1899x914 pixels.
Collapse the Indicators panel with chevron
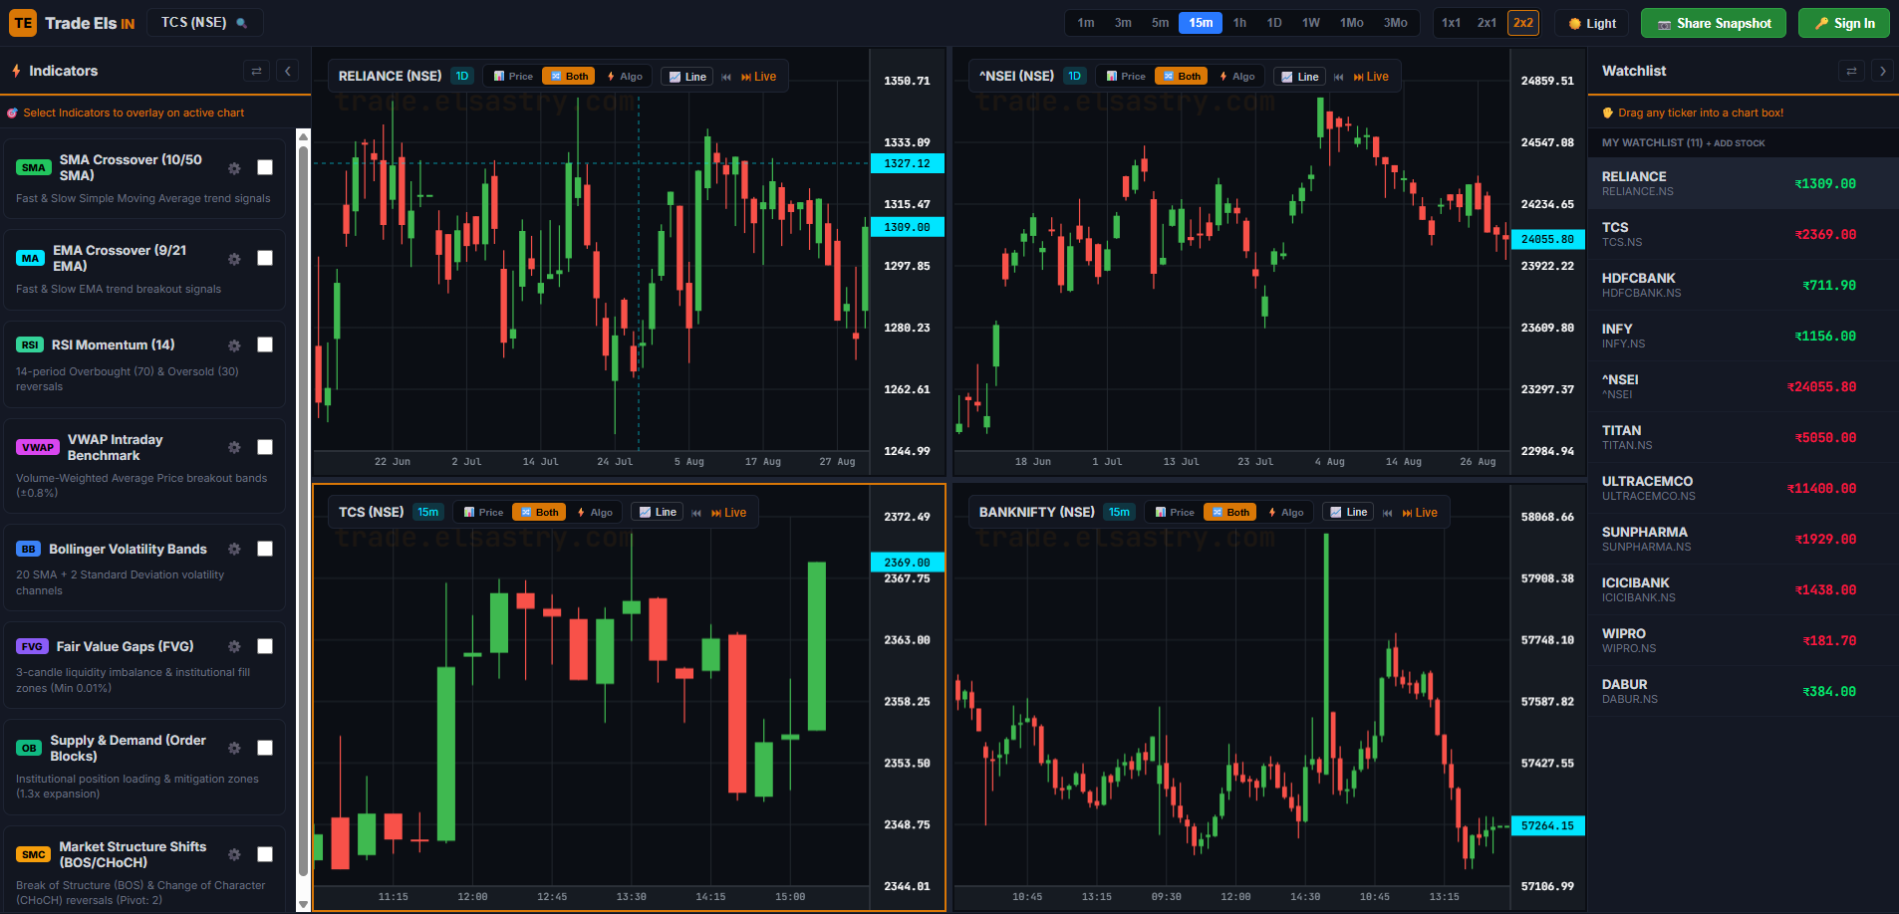(x=288, y=71)
